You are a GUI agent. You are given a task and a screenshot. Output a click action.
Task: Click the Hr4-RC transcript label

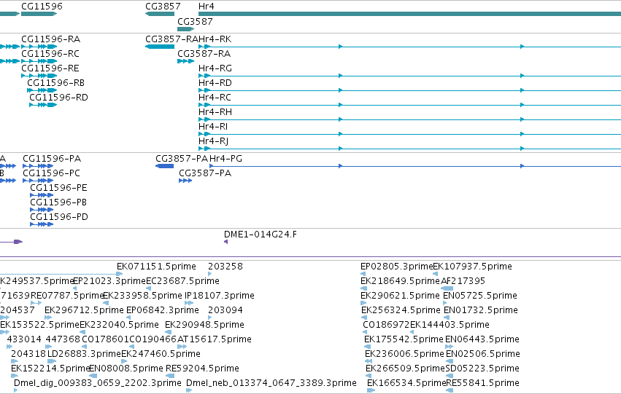[x=215, y=98]
